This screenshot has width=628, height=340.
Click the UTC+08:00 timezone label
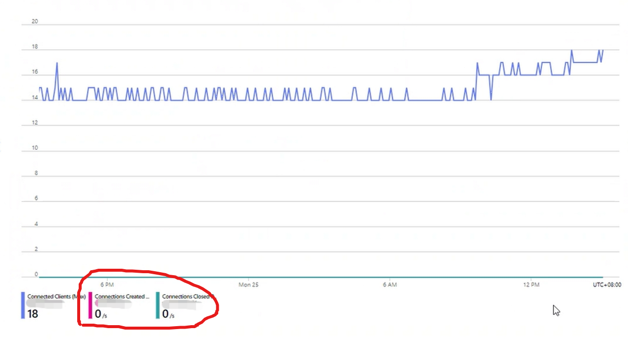coord(606,285)
